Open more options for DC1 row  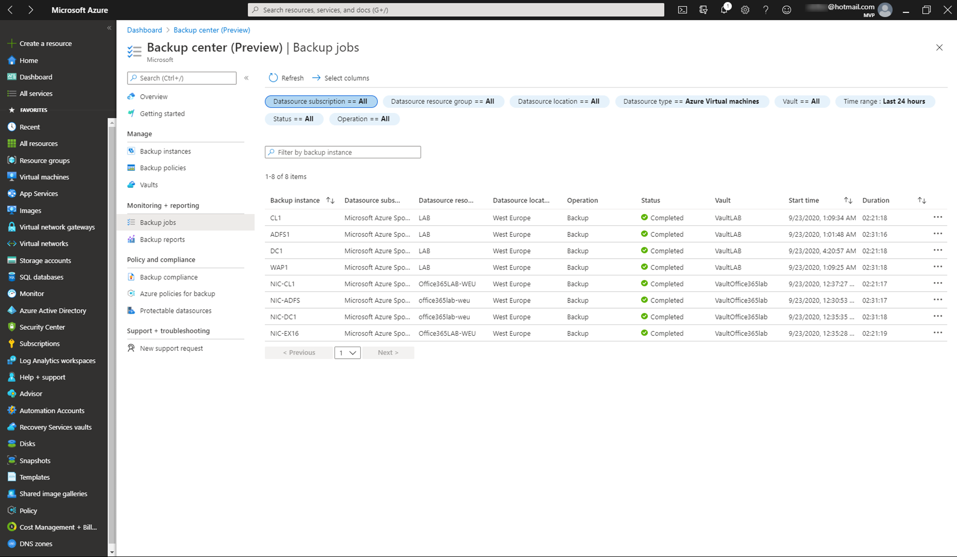(938, 250)
